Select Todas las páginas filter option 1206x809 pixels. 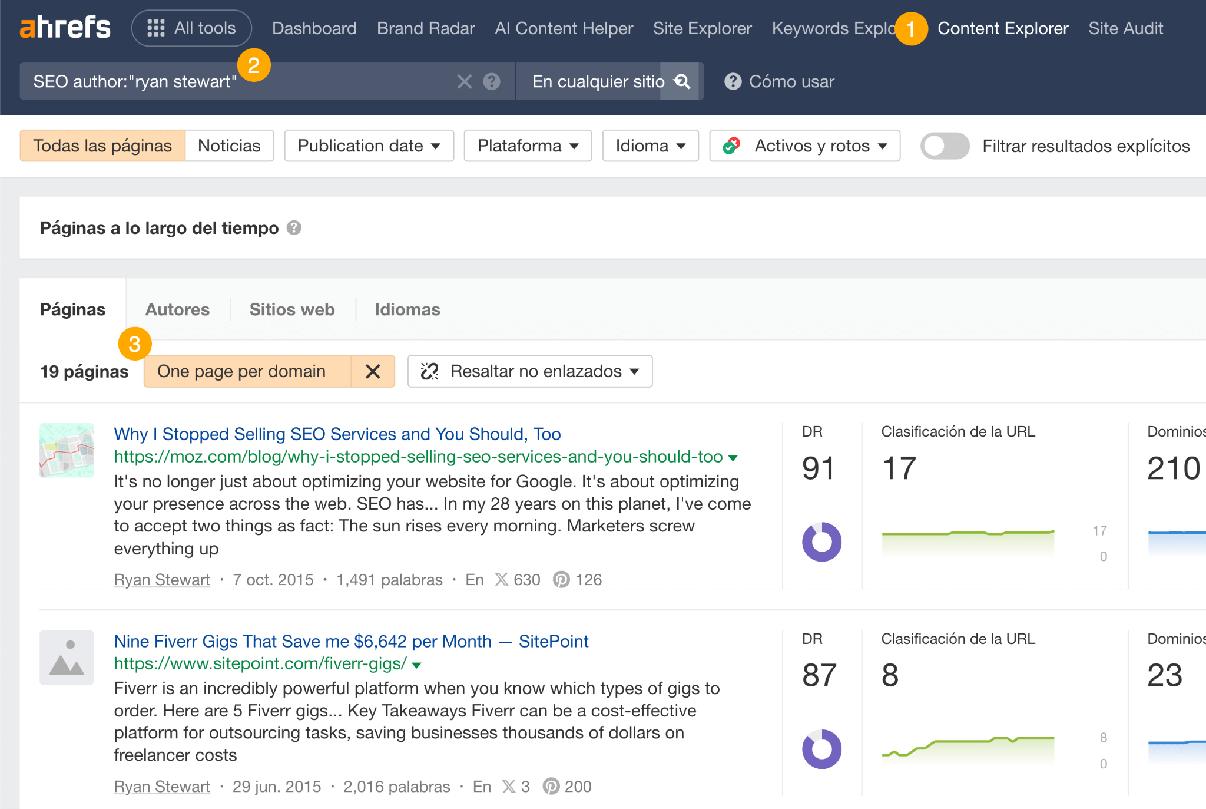point(102,145)
